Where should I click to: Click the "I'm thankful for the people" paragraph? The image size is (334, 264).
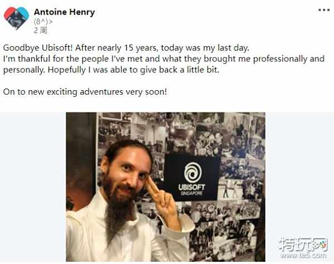pos(164,64)
